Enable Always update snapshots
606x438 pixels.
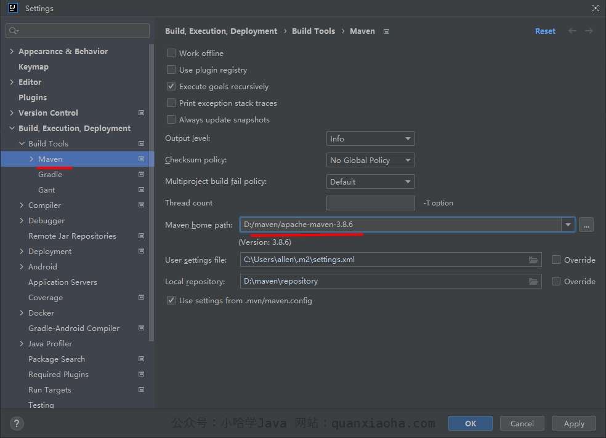tap(171, 119)
